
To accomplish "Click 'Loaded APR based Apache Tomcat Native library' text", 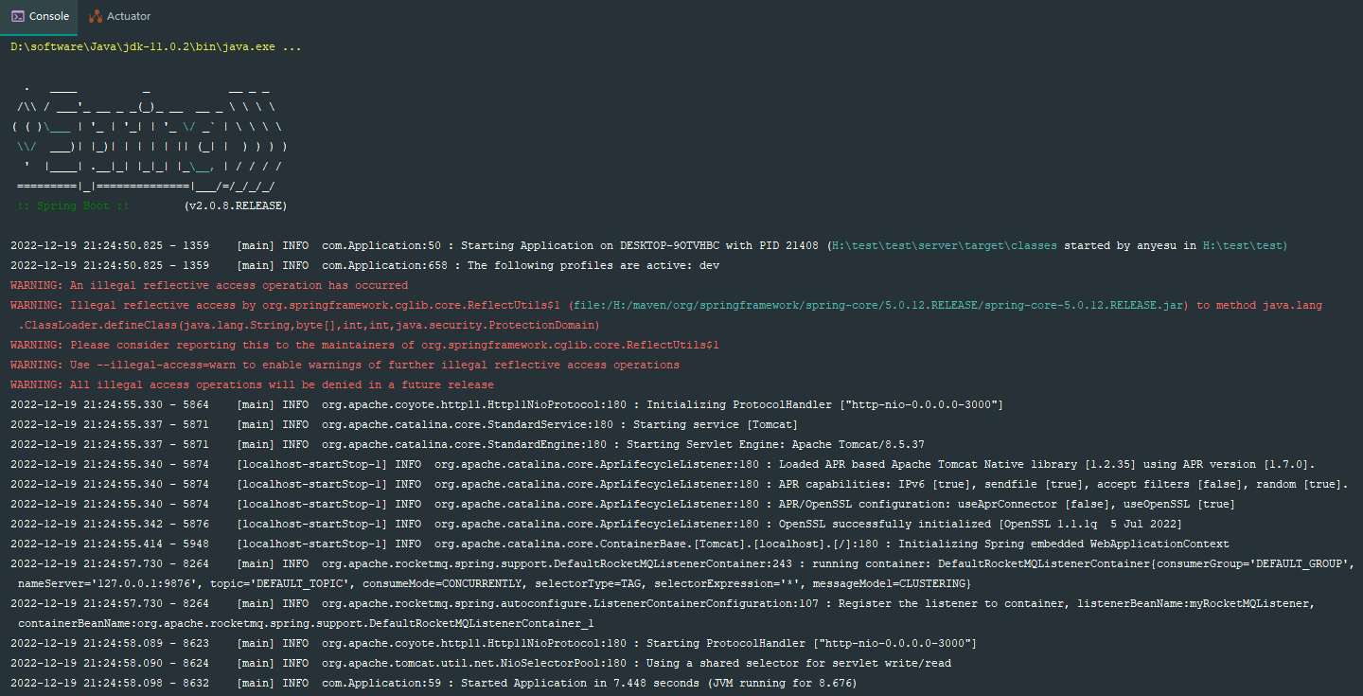I will tap(928, 464).
